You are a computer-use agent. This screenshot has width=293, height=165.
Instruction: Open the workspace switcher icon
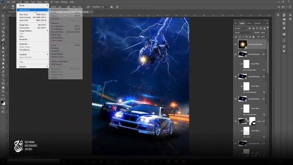[283, 7]
